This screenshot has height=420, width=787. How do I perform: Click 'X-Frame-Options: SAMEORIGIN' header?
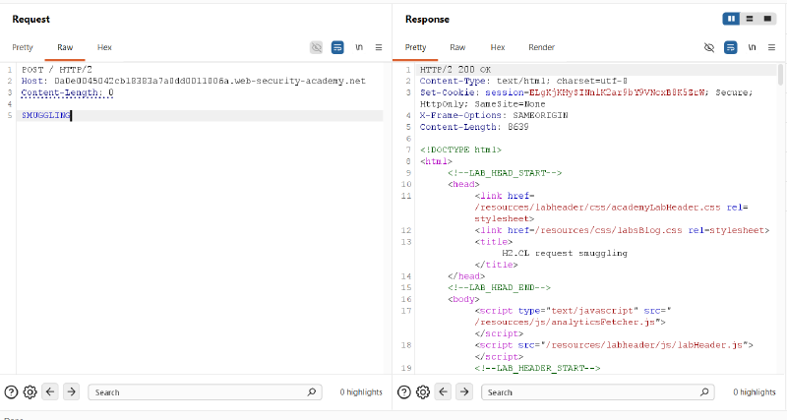click(494, 115)
